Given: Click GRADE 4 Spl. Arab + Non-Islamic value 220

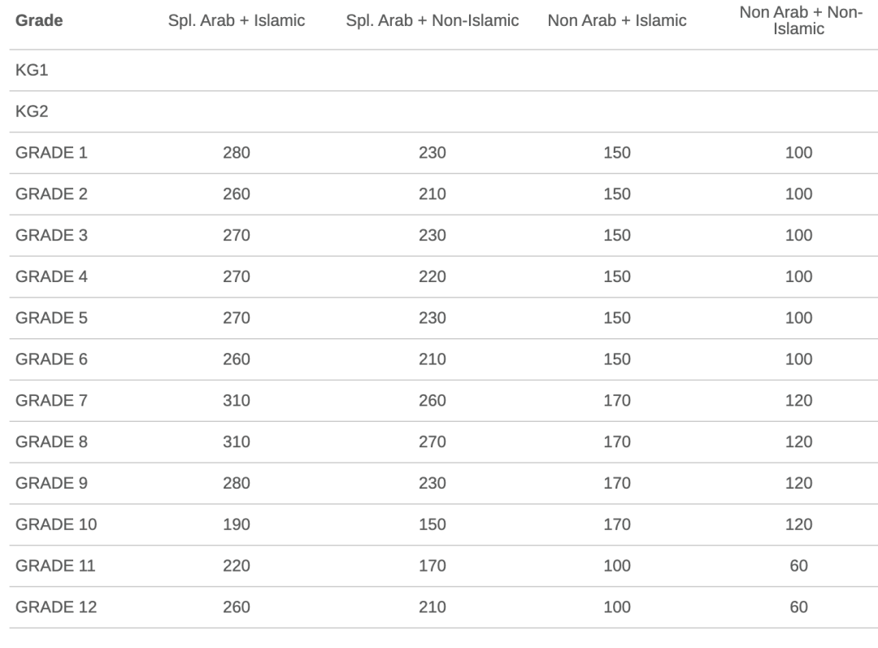Looking at the screenshot, I should (432, 276).
